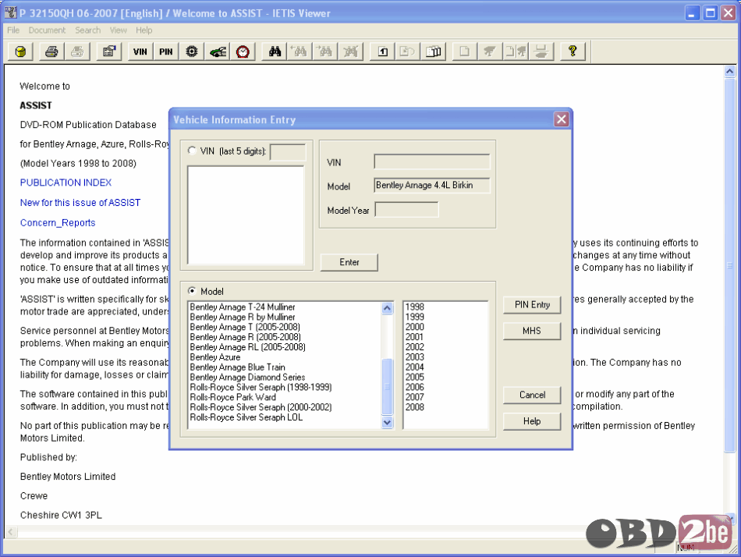Screen dimensions: 741x557
Task: Click the page with pin toolbar icon
Action: coord(516,51)
